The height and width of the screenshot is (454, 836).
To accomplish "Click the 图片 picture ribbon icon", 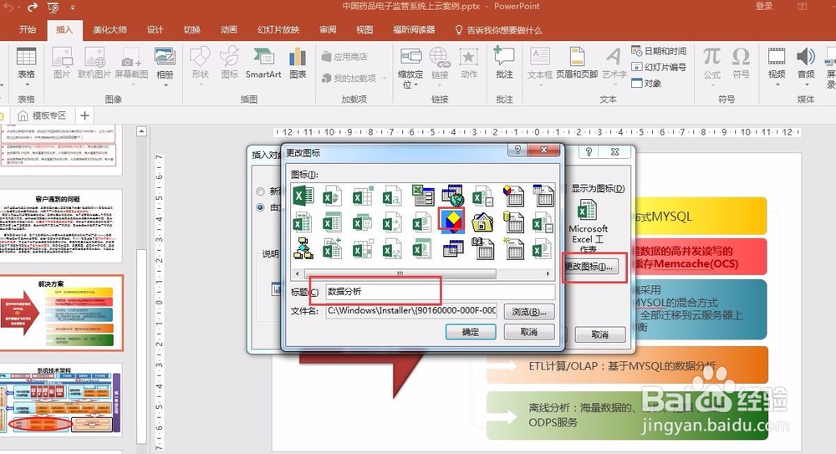I will [x=62, y=63].
